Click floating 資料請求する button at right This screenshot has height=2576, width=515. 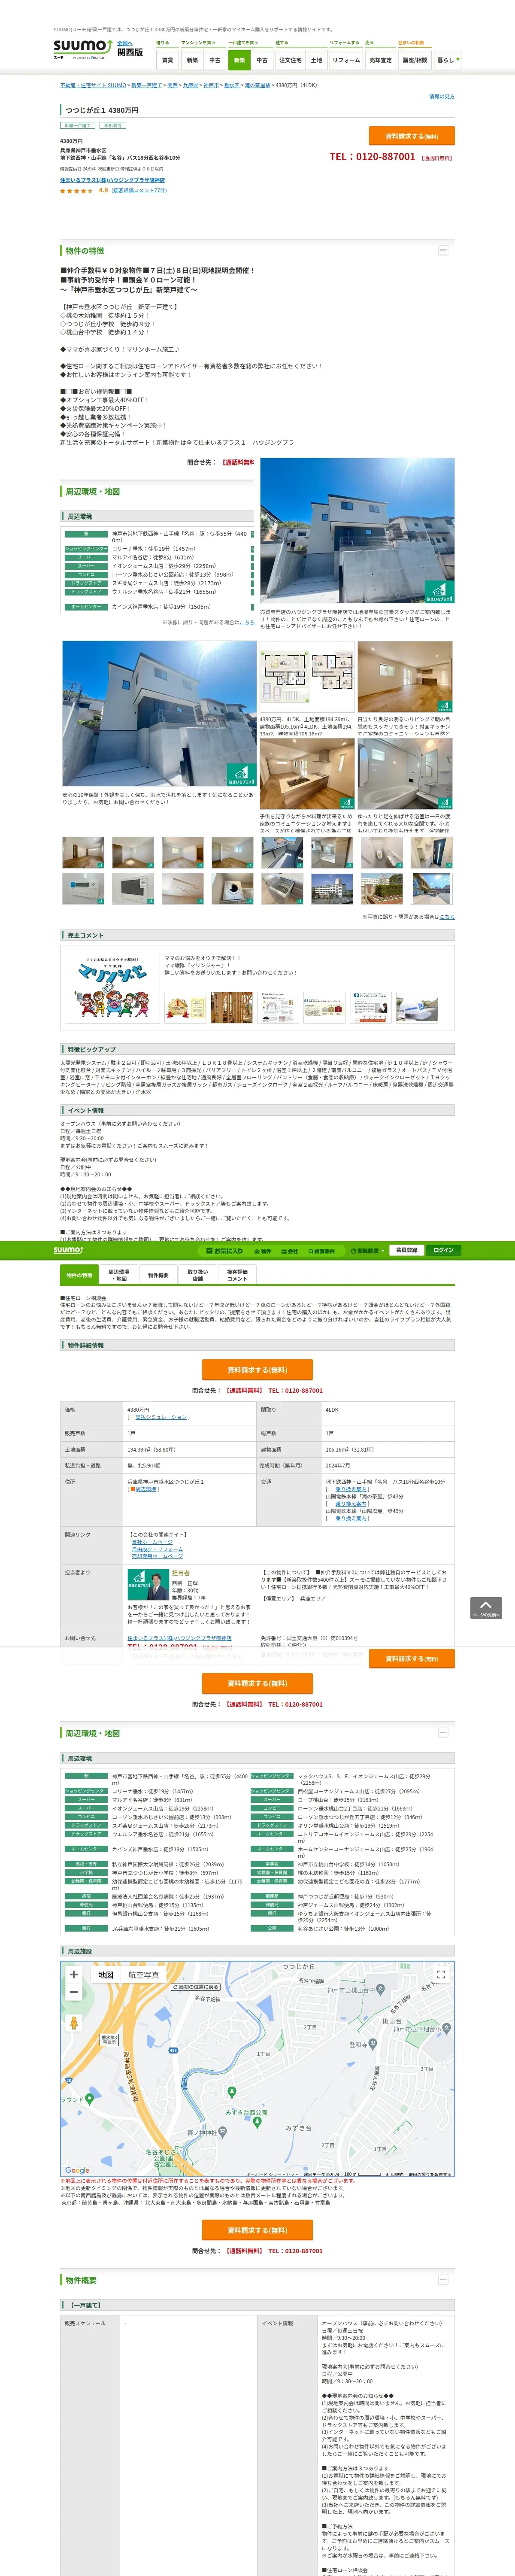point(412,1659)
